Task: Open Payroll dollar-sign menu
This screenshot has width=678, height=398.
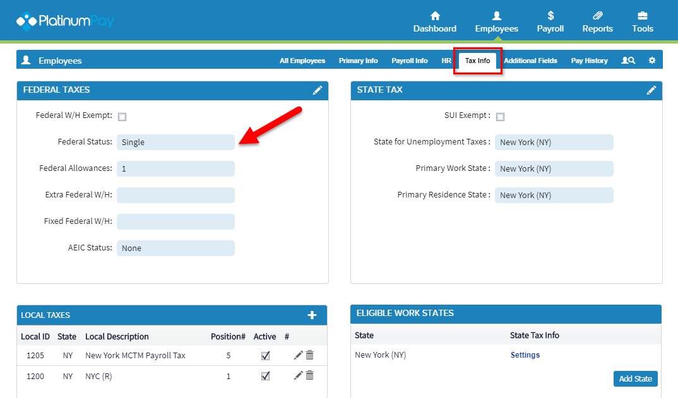Action: [550, 23]
